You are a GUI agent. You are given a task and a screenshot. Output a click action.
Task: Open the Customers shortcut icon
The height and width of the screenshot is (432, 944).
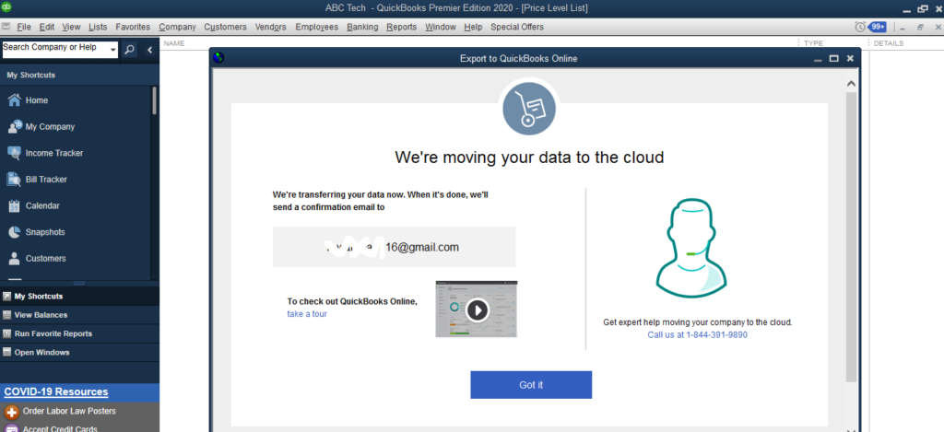click(x=15, y=259)
